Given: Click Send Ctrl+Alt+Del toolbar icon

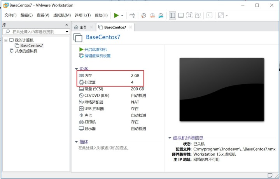Looking at the screenshot, I should pyautogui.click(x=132, y=15).
